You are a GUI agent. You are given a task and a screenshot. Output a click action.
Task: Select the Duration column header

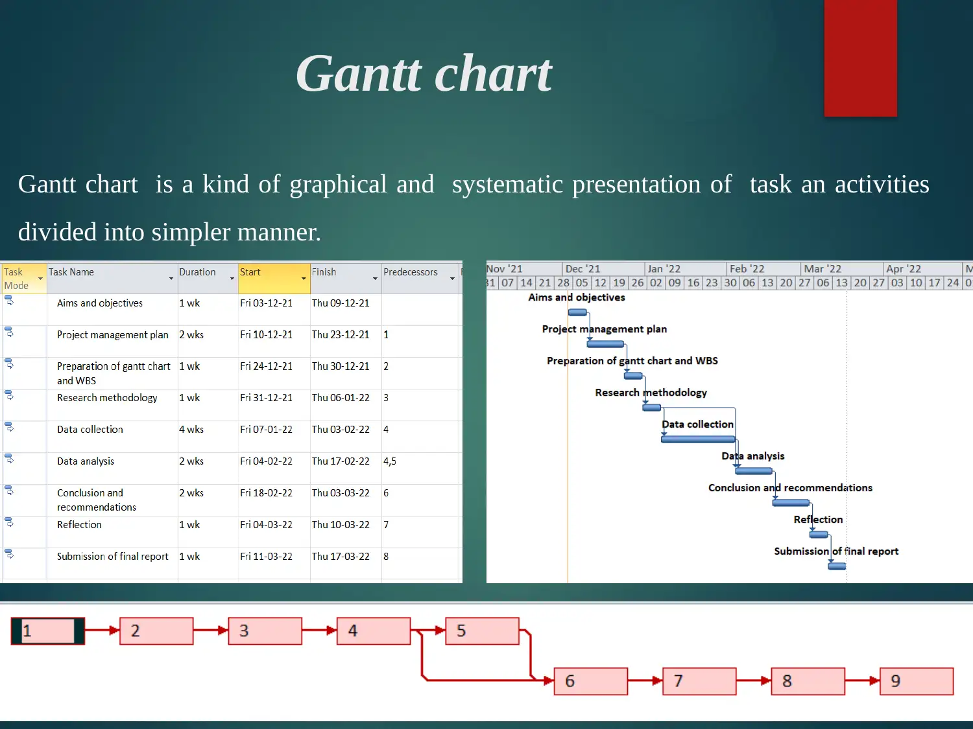click(208, 279)
